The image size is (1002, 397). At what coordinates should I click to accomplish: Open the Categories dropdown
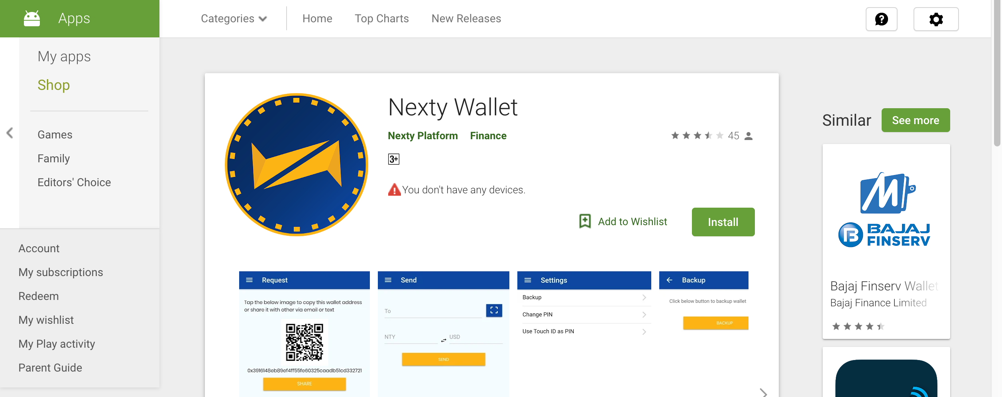tap(234, 19)
